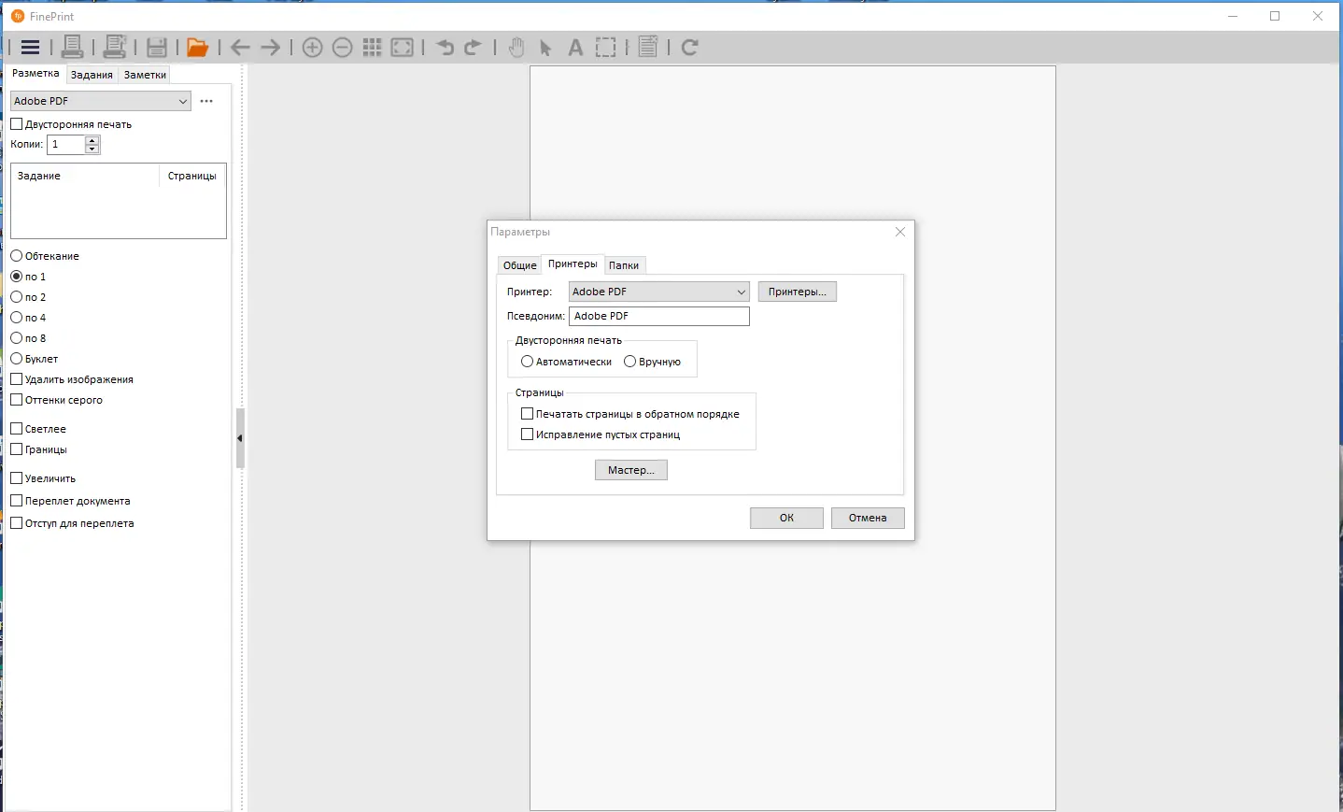Click the thumbnail grid view icon
This screenshot has height=812, width=1343.
[373, 48]
